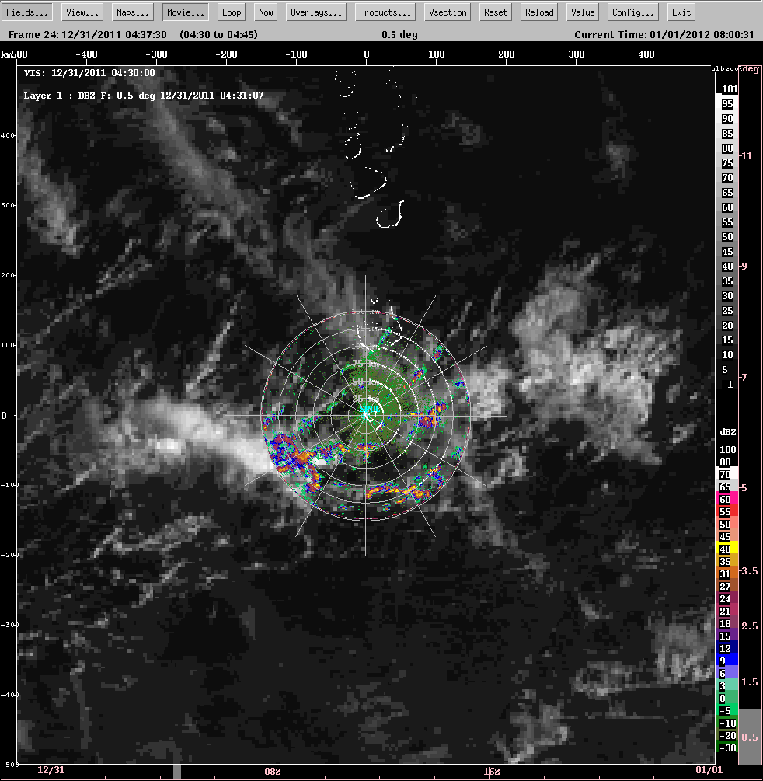Open the Maps... selector
This screenshot has width=763, height=781.
(133, 12)
